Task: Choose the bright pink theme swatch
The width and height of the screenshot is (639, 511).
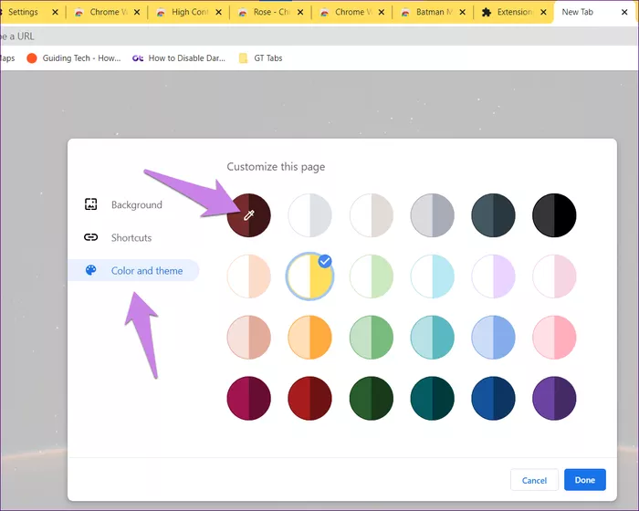Action: tap(554, 337)
